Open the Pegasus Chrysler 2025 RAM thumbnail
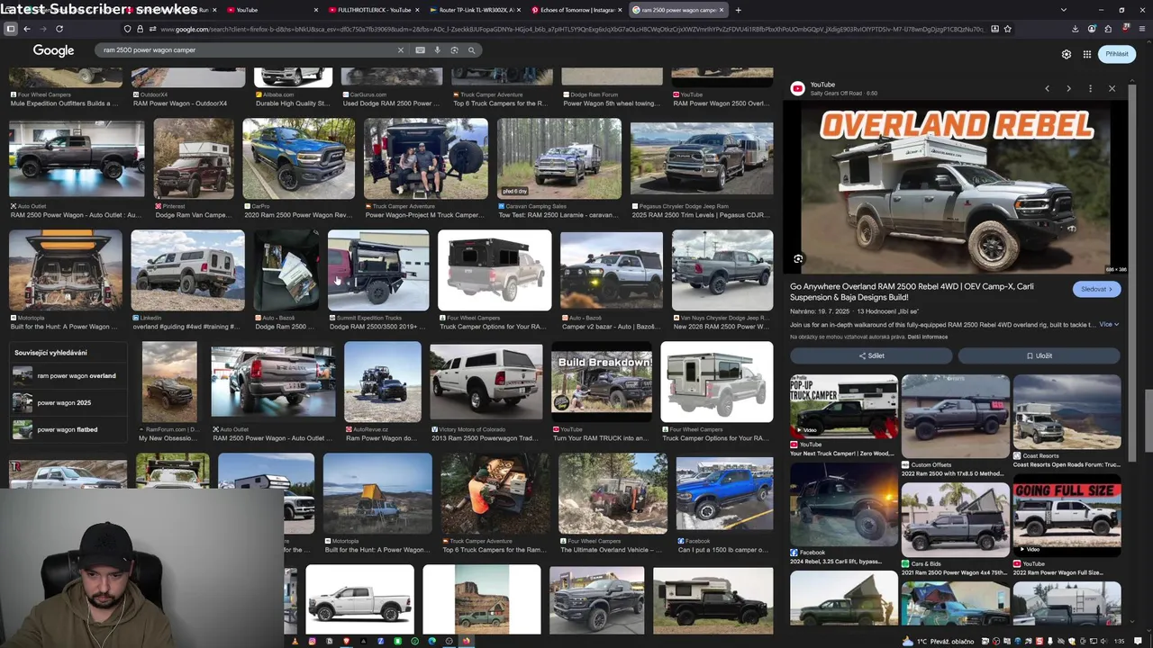This screenshot has width=1153, height=648. coord(702,158)
